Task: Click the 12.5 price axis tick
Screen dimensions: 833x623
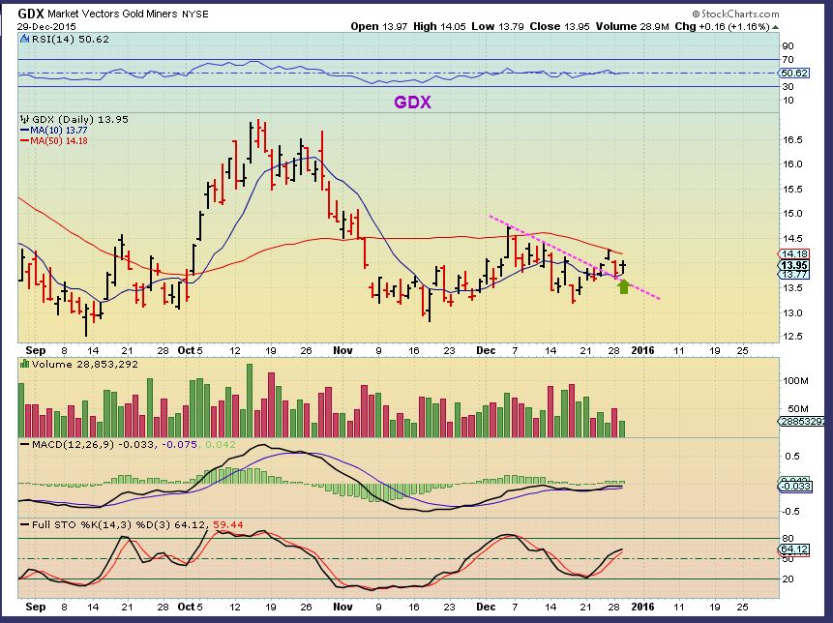Action: [792, 337]
